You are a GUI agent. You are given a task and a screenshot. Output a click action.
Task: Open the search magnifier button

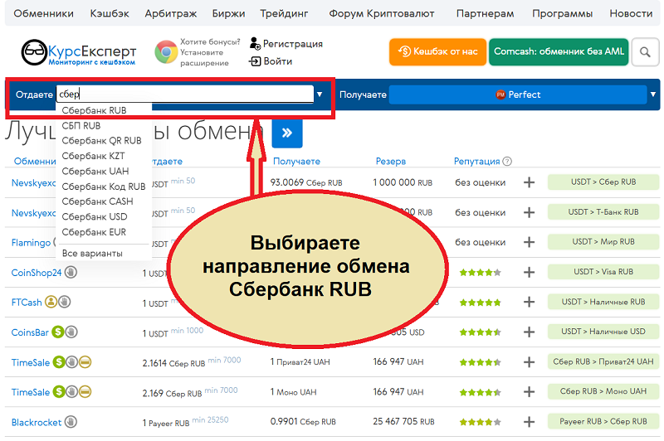pos(645,52)
